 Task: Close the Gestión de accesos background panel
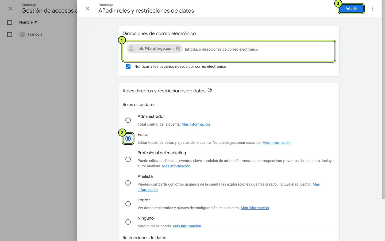coord(11,9)
